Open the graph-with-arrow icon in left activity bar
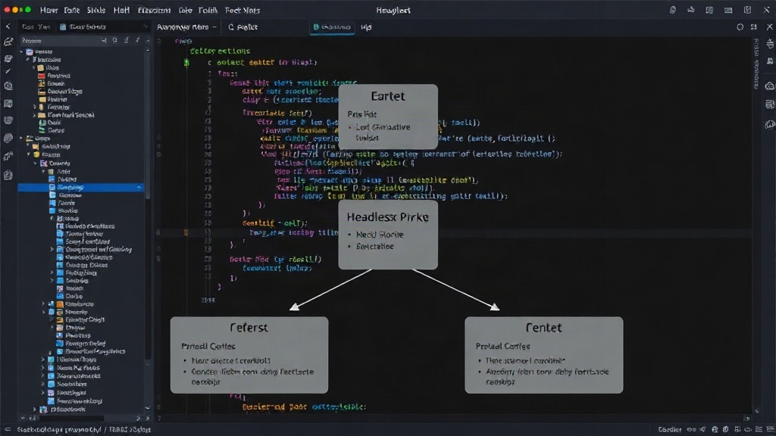 (8, 157)
